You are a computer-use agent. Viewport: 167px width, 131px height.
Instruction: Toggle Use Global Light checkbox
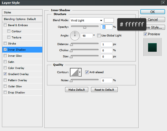99,36
